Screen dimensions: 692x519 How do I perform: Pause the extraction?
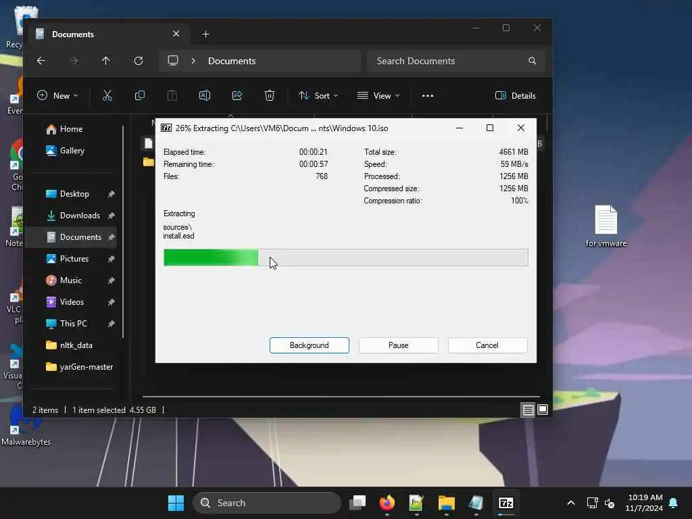pos(398,345)
